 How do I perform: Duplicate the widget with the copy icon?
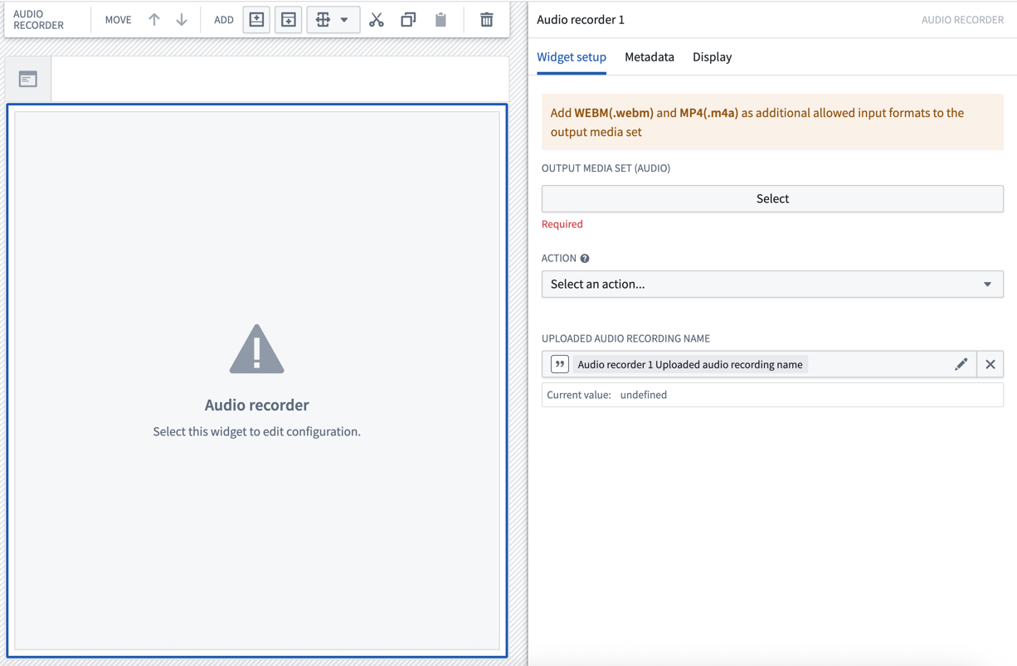408,20
